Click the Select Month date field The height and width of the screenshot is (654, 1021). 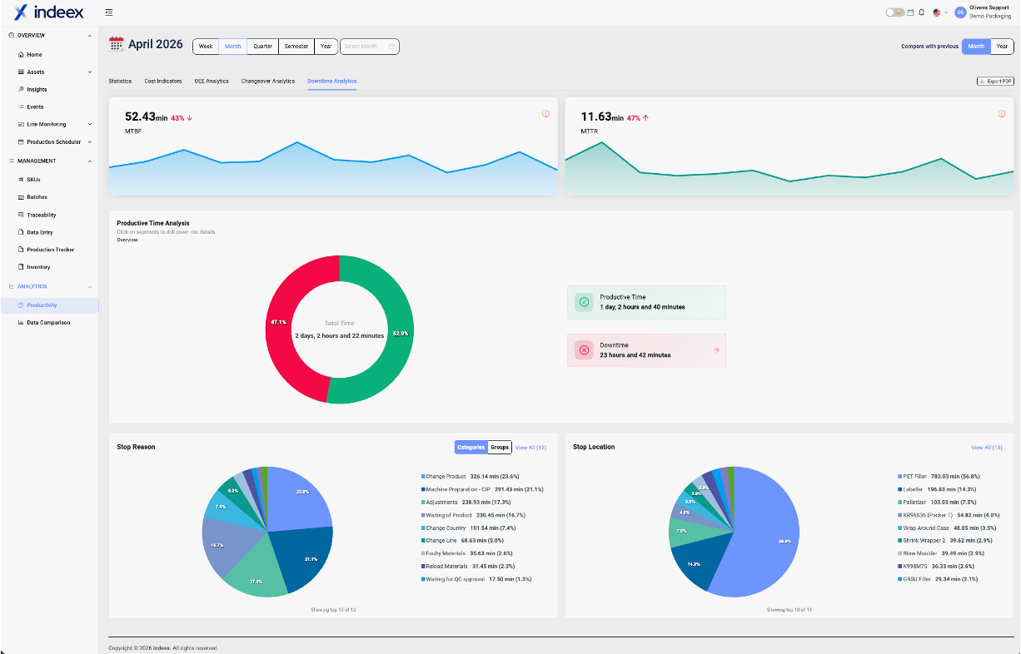click(x=369, y=47)
